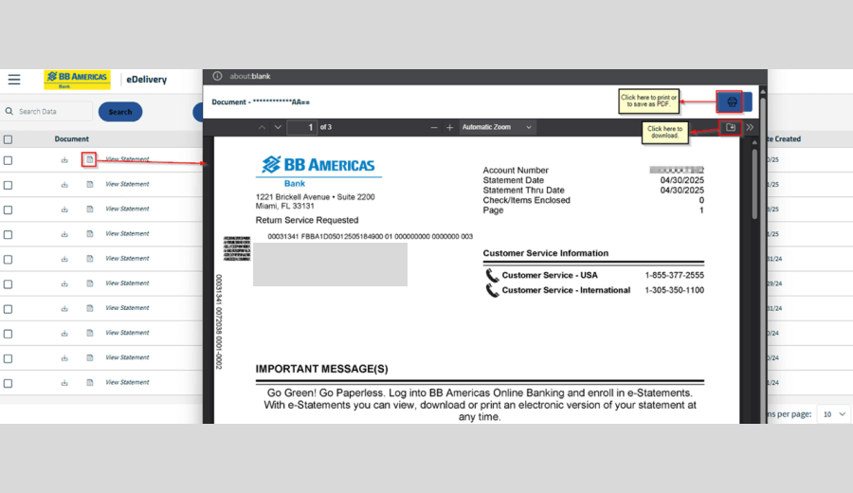Open the hamburger navigation menu
Viewport: 853px width, 493px height.
click(14, 80)
